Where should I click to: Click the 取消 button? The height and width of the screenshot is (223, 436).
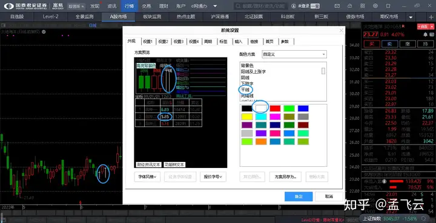(329, 196)
